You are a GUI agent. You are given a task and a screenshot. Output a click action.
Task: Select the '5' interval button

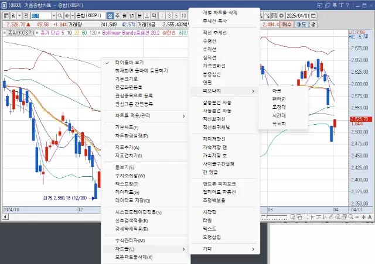click(176, 16)
